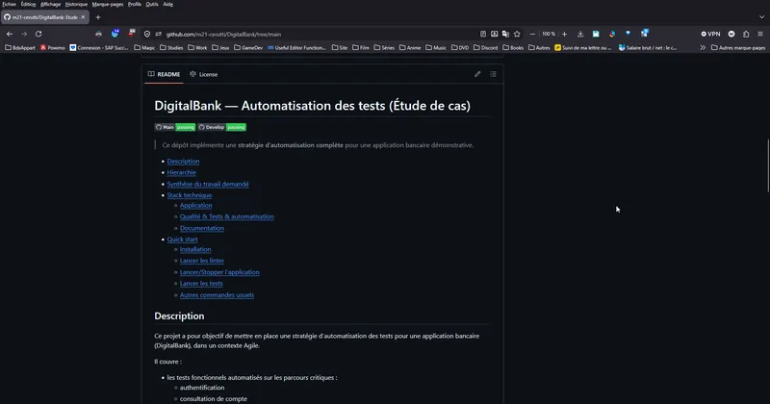
Task: Expand the Magic bookmark folder
Action: (144, 48)
